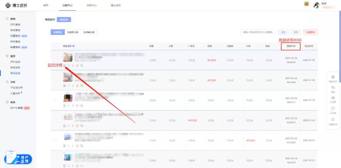Open user account dropdown under the username
Viewport: 341px width, 168px height.
coord(328,7)
